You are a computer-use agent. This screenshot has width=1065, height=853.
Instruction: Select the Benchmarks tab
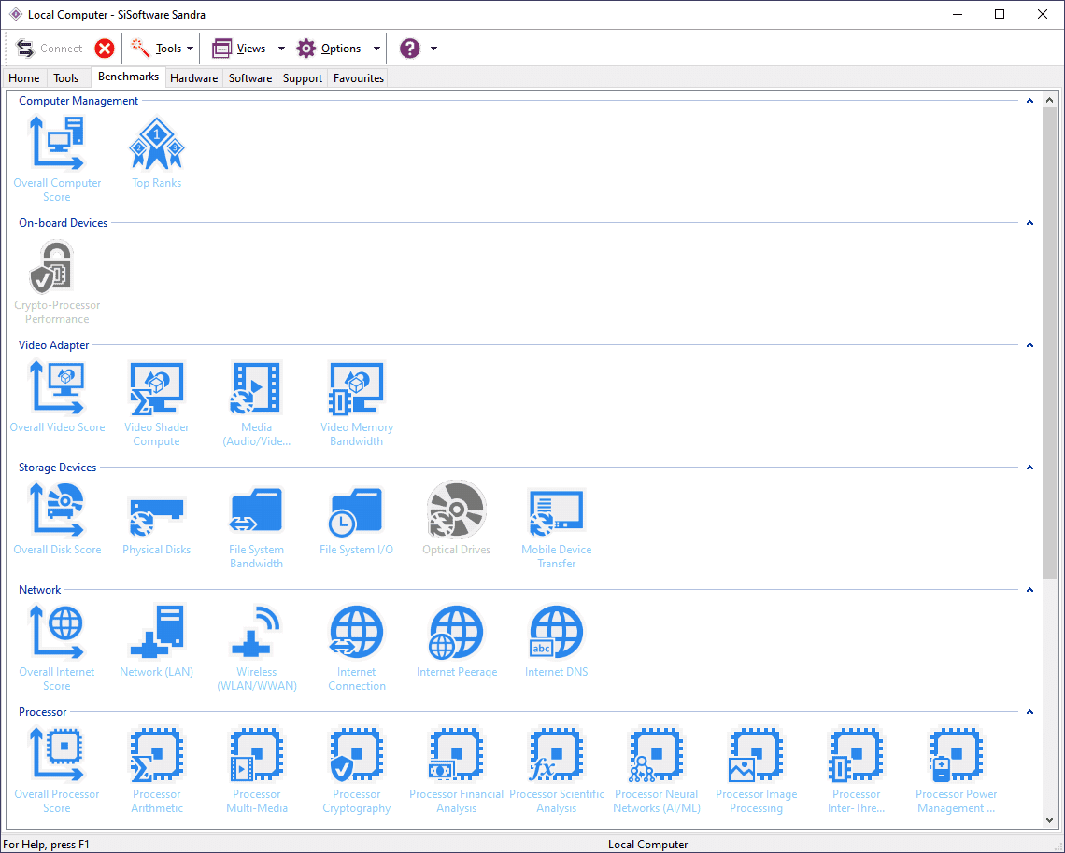(x=128, y=77)
